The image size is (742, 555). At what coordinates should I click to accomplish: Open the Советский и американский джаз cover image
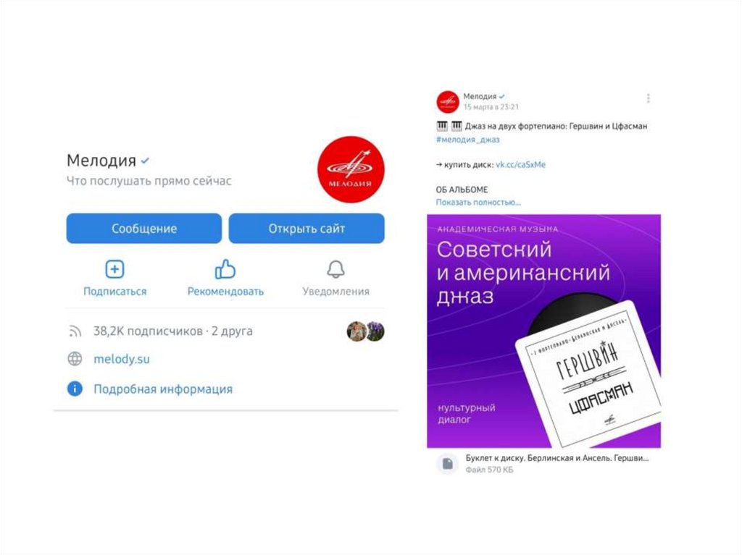tap(543, 331)
